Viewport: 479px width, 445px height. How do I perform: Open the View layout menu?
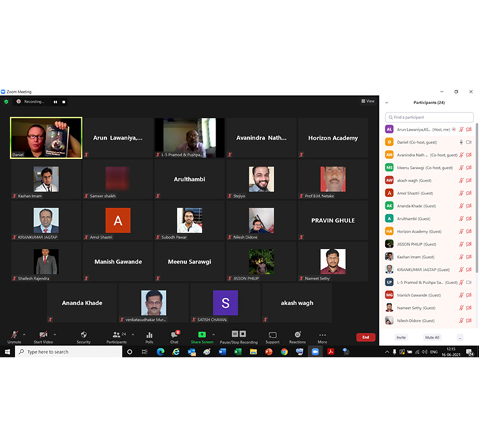coord(368,101)
